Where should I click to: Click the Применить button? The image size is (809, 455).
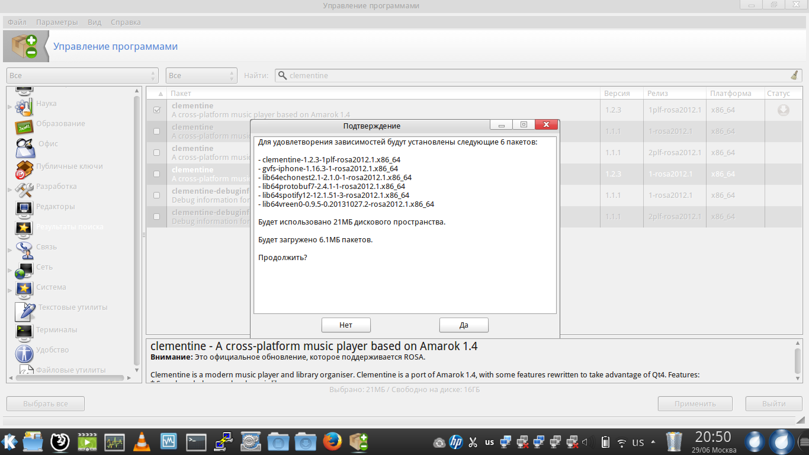pyautogui.click(x=695, y=403)
